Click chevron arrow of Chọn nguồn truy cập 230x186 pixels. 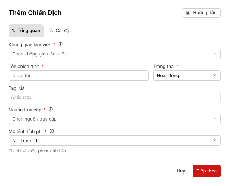click(x=214, y=119)
